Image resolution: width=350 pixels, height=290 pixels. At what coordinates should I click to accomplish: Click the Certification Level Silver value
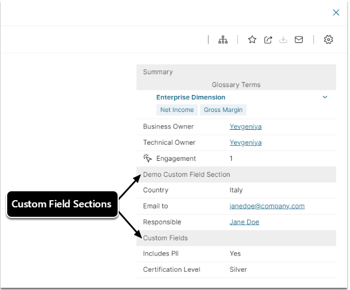239,270
